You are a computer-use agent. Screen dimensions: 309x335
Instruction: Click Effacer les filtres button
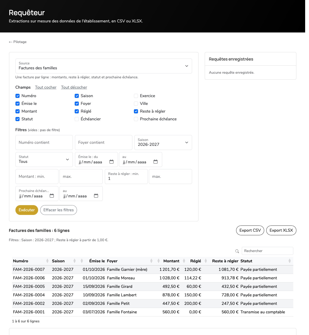point(58,210)
